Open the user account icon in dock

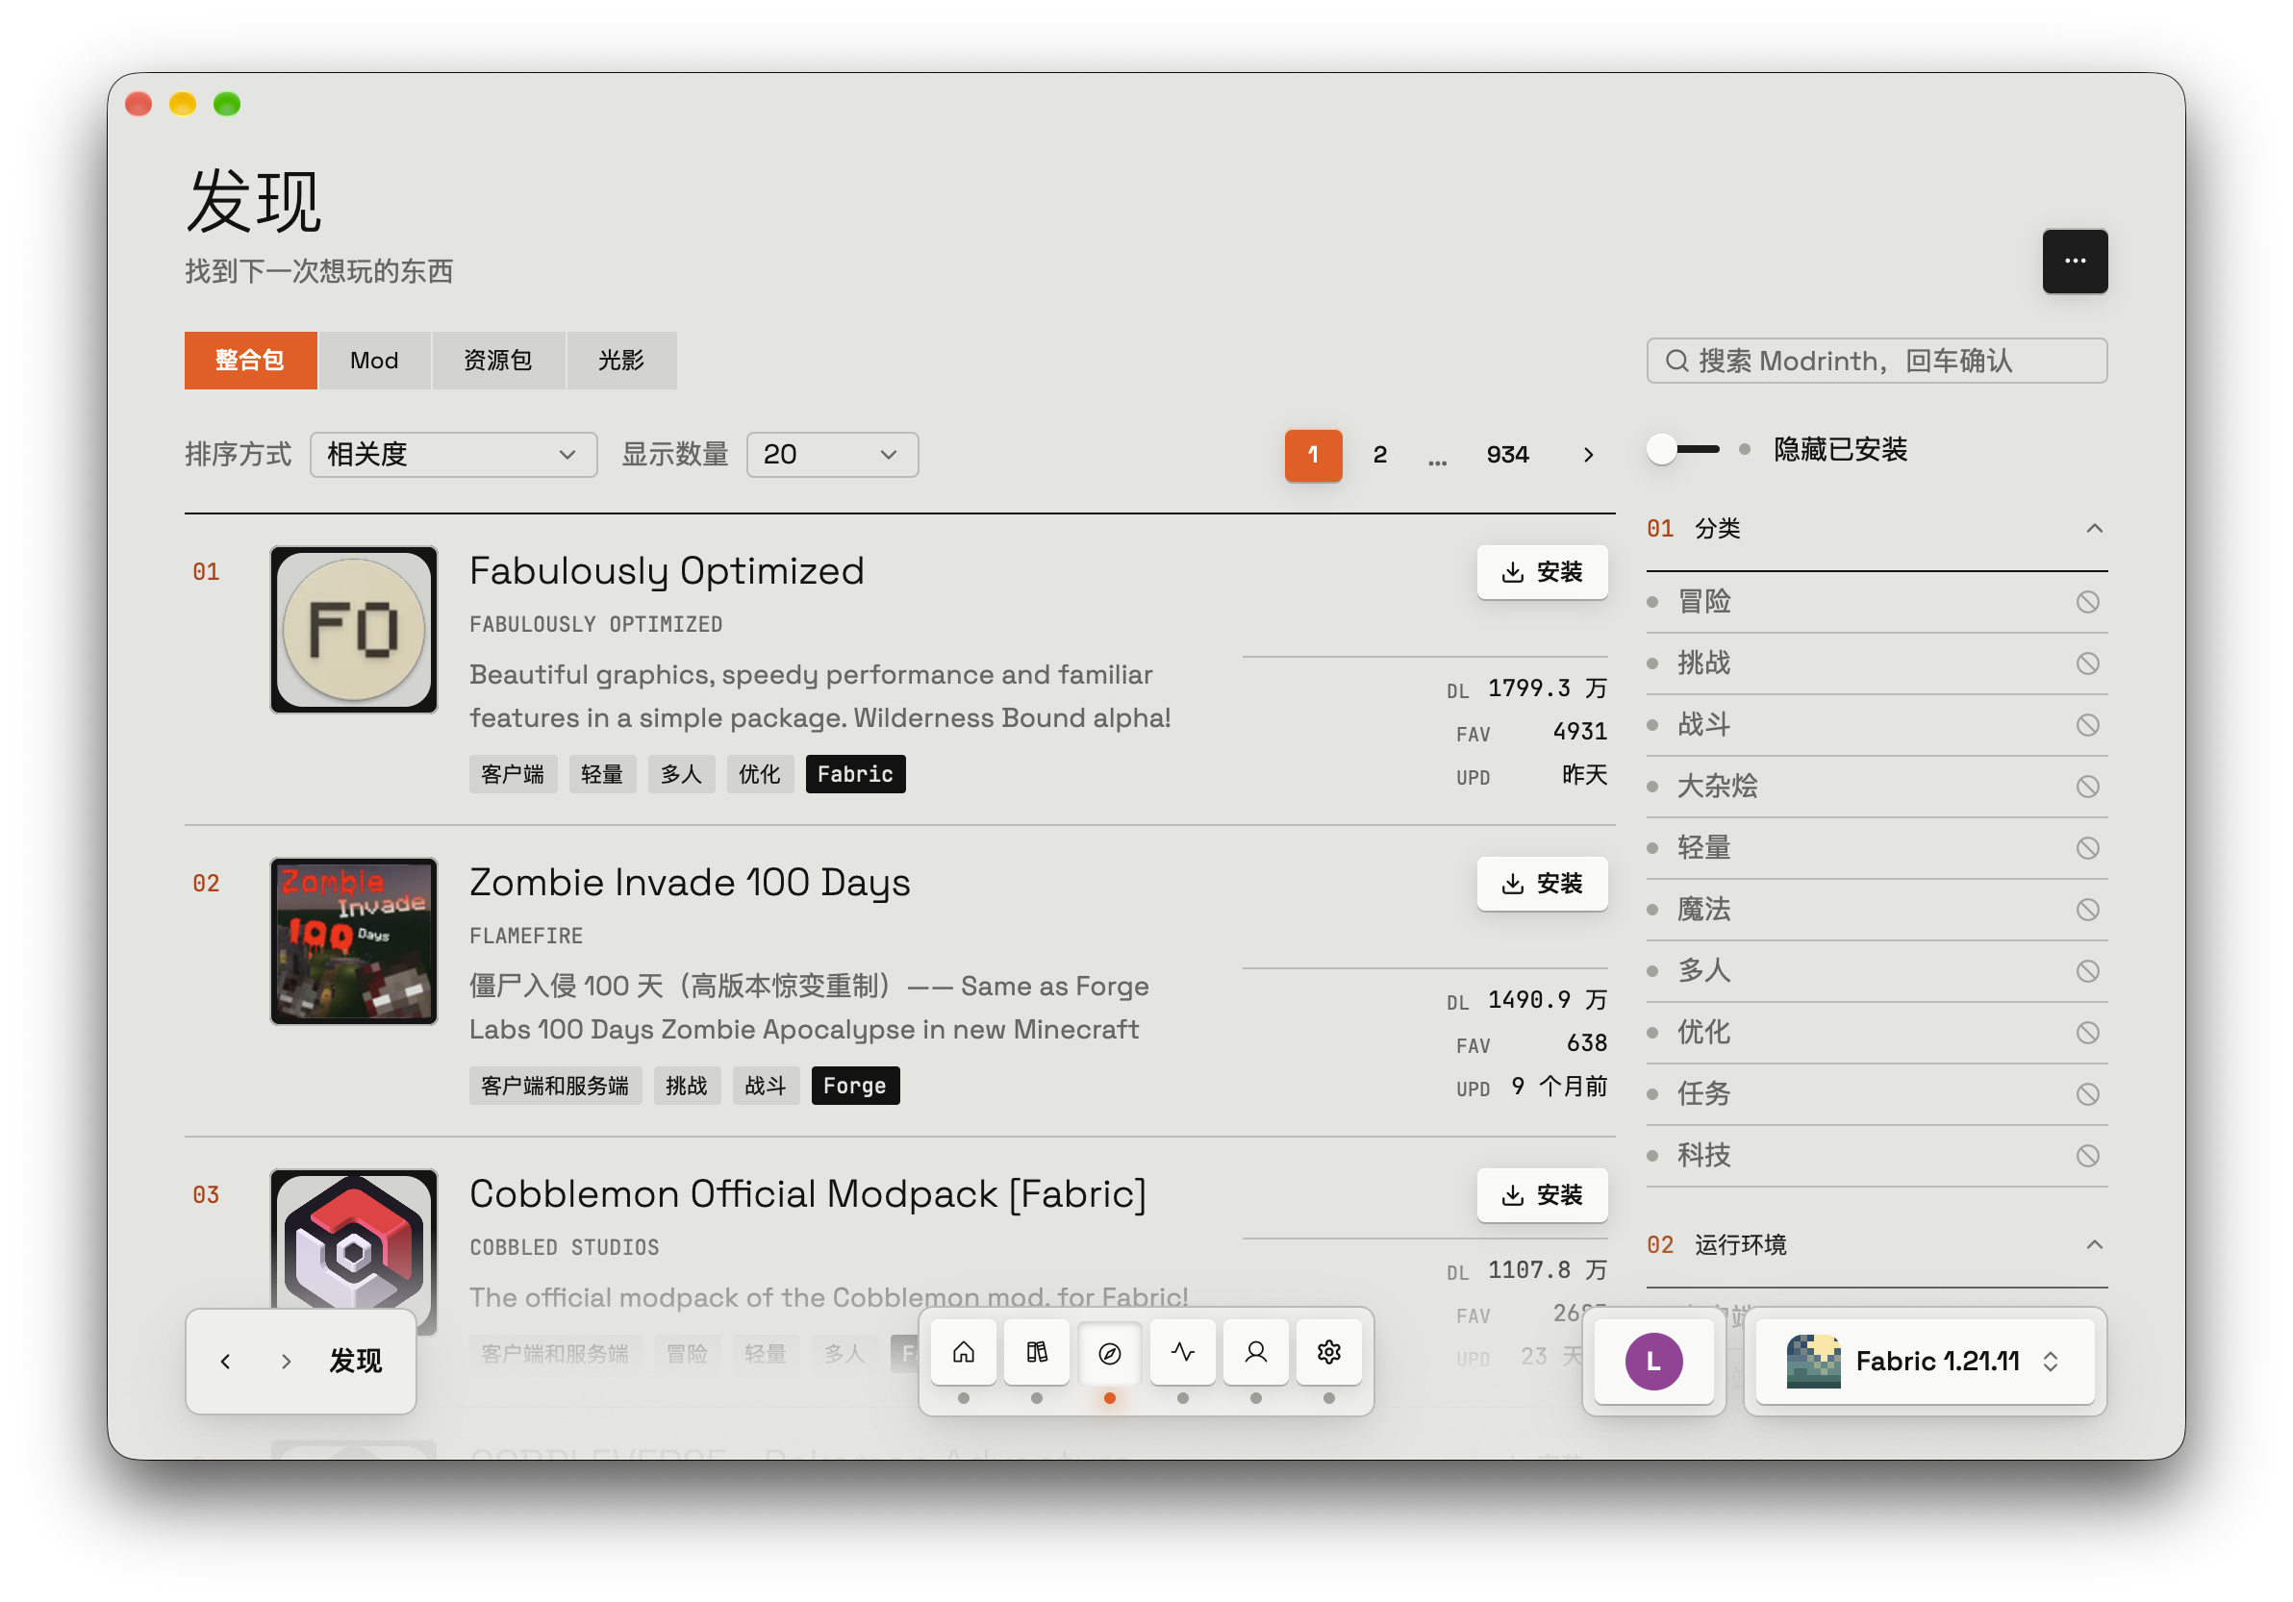click(1255, 1351)
